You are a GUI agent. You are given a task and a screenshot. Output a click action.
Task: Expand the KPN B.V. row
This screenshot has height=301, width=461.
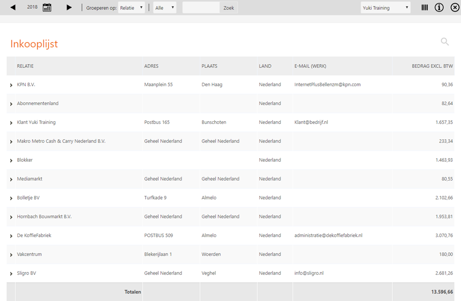(11, 85)
